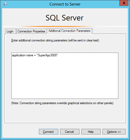Viewport: 130px width, 140px height.
Task: Click the SQL Server banner heading
Action: tap(65, 18)
